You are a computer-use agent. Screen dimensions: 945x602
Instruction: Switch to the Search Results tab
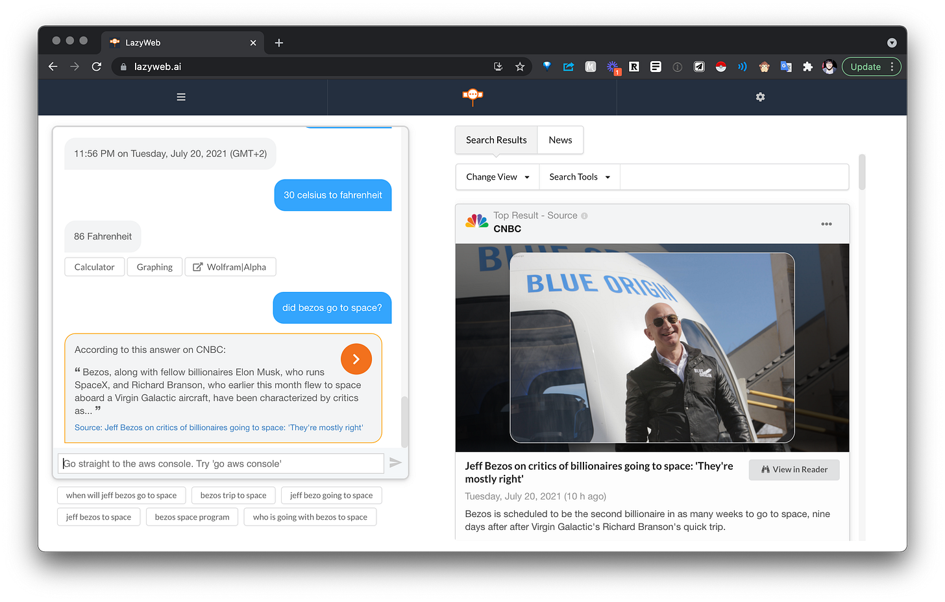[x=497, y=140]
